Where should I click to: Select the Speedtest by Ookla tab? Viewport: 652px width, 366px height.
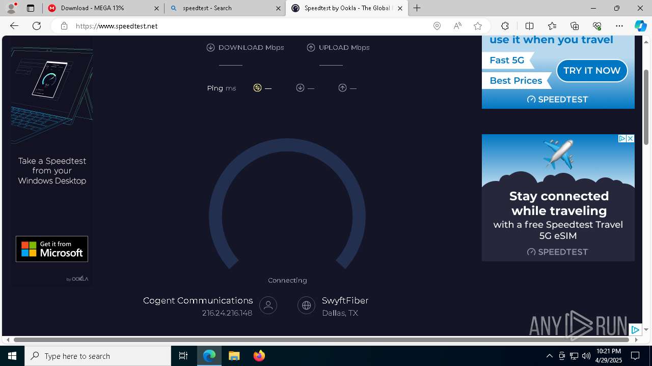(346, 8)
